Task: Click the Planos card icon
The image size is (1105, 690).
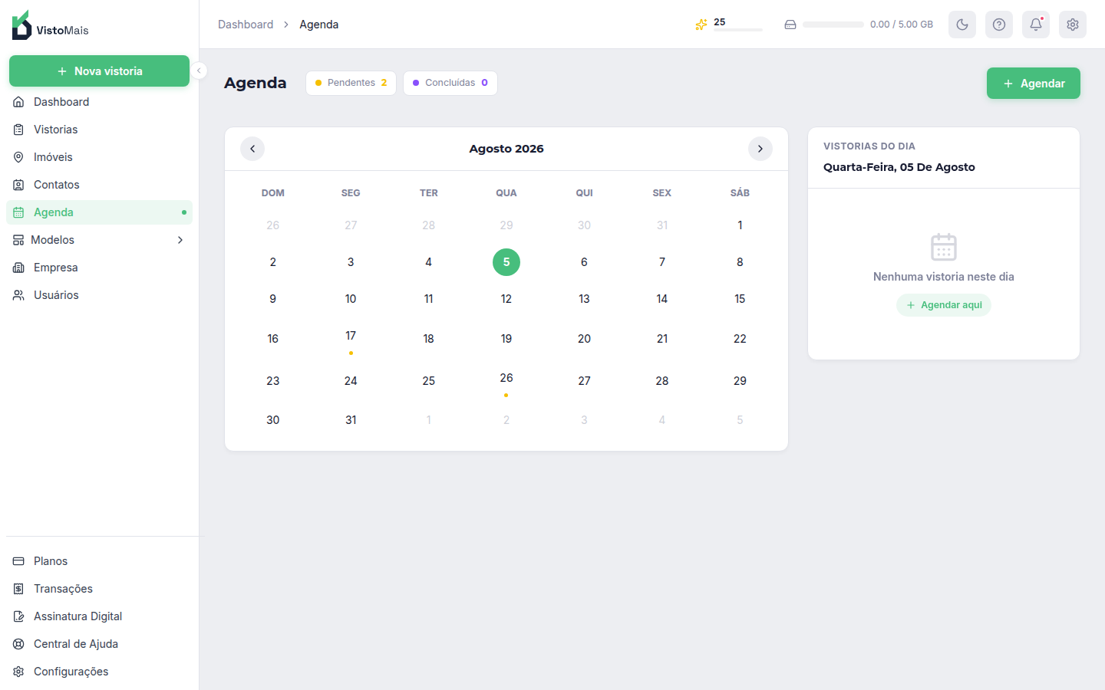Action: (18, 561)
